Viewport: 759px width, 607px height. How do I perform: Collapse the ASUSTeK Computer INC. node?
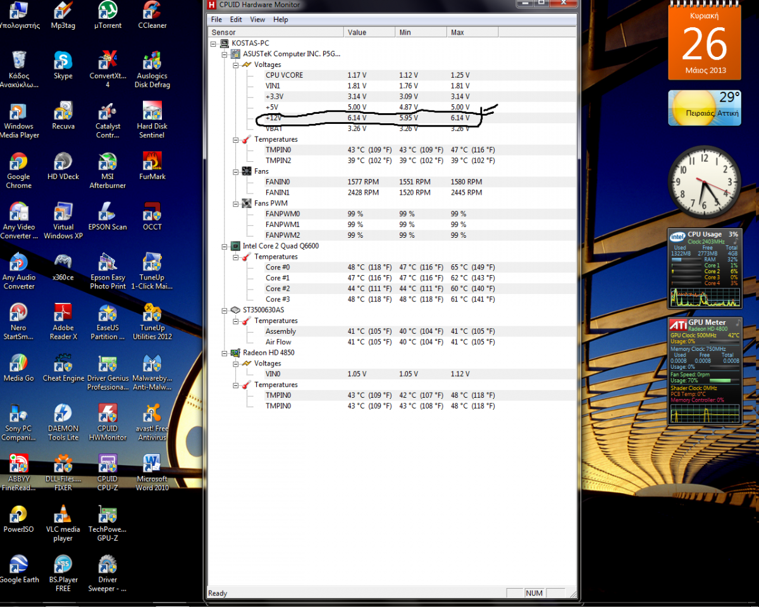(225, 54)
